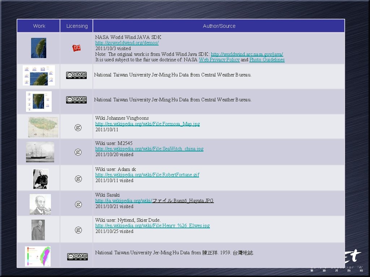The height and width of the screenshot is (277, 370).
Task: Click the text 'Wiki user: M2545'
Action: coord(114,143)
